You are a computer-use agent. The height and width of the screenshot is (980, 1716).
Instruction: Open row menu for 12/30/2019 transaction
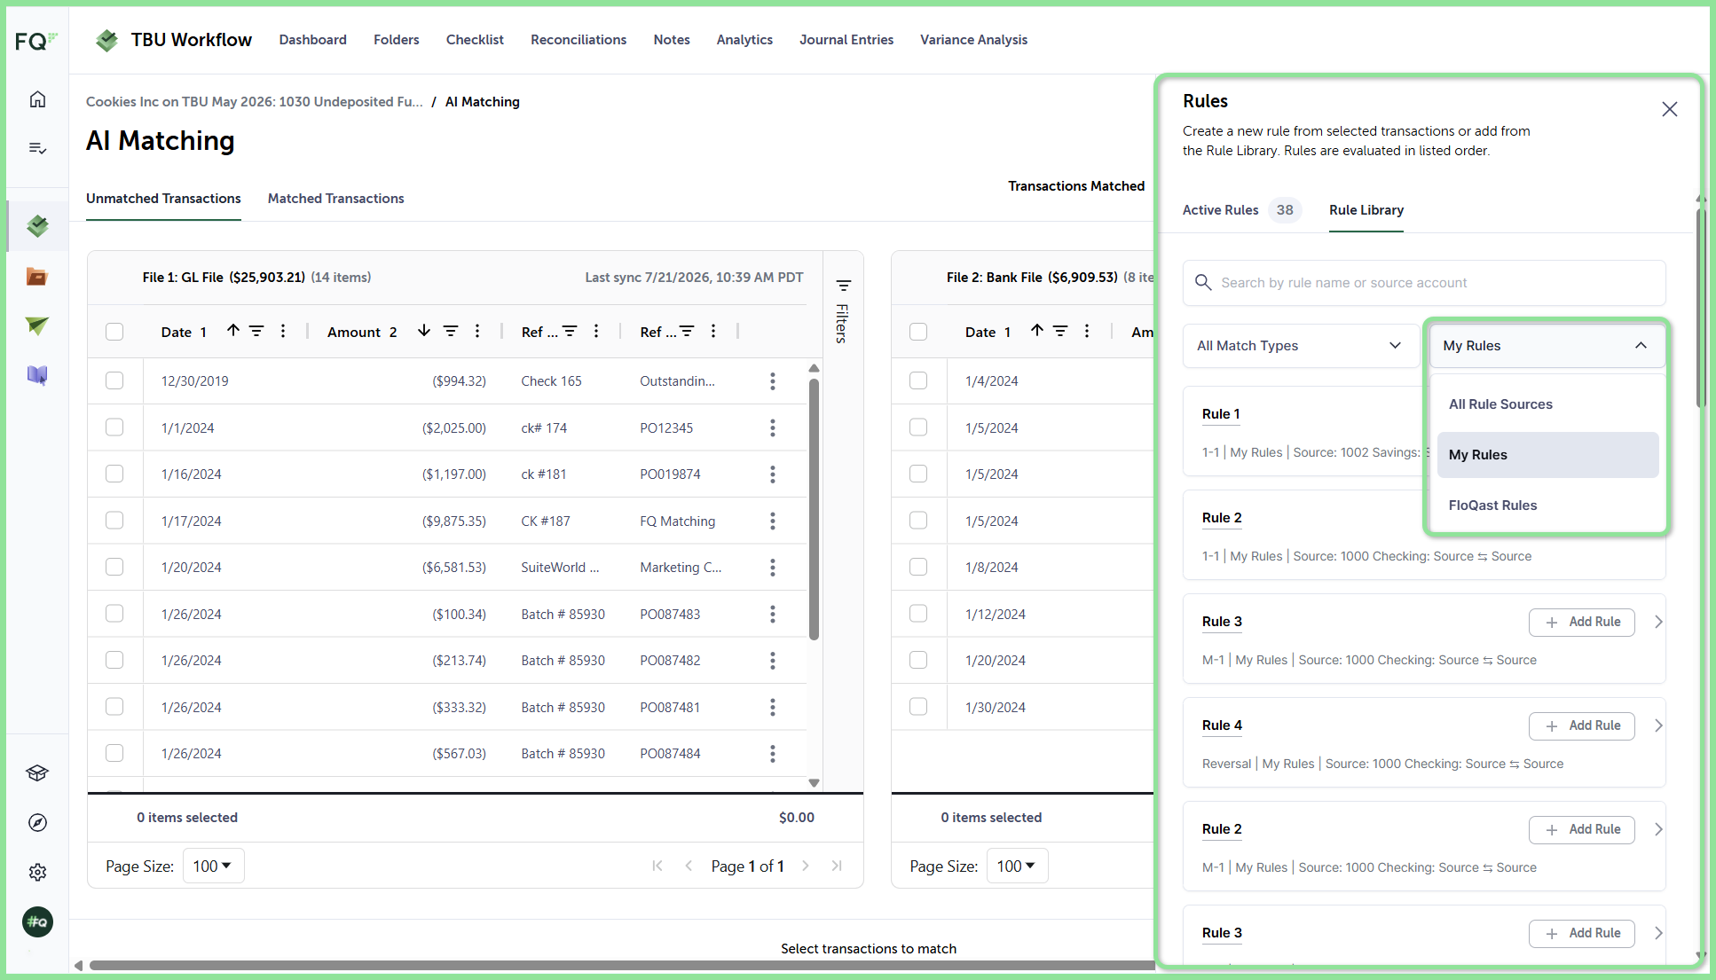[x=773, y=381]
